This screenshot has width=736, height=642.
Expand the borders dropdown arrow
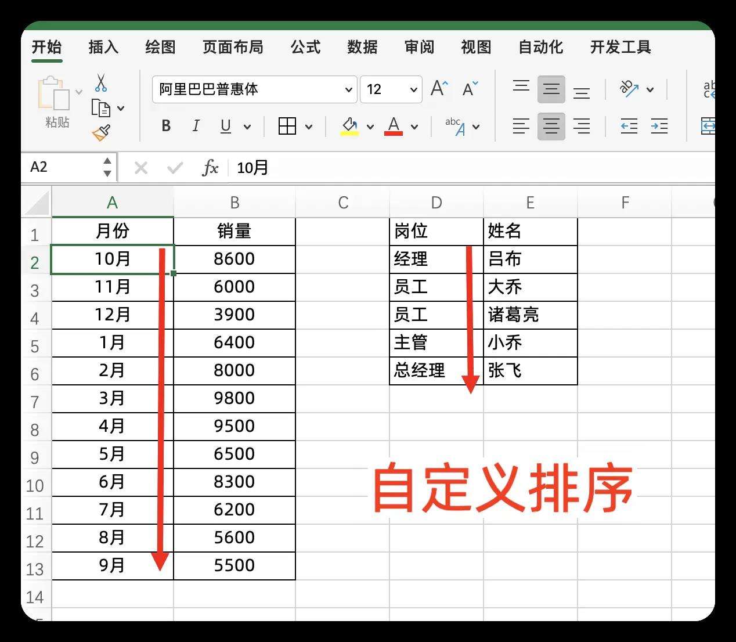point(309,126)
